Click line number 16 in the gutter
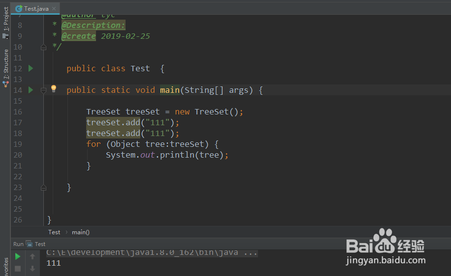 pyautogui.click(x=18, y=112)
